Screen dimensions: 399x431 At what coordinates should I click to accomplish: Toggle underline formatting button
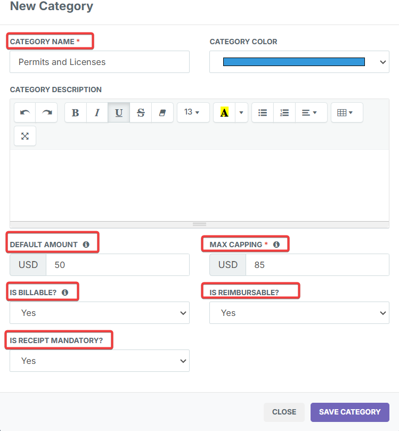tap(119, 112)
